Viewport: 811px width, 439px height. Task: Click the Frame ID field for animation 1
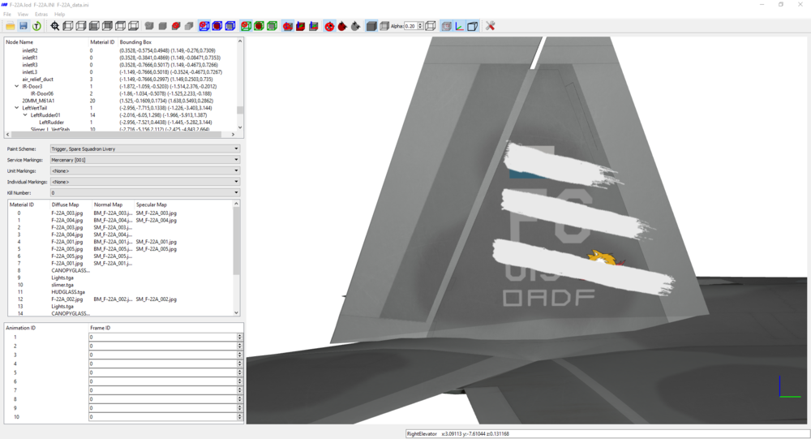click(x=162, y=337)
